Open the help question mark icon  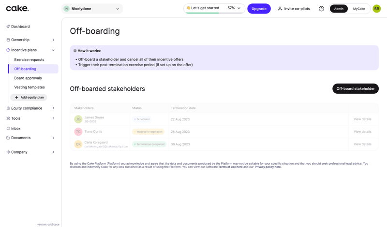321,9
